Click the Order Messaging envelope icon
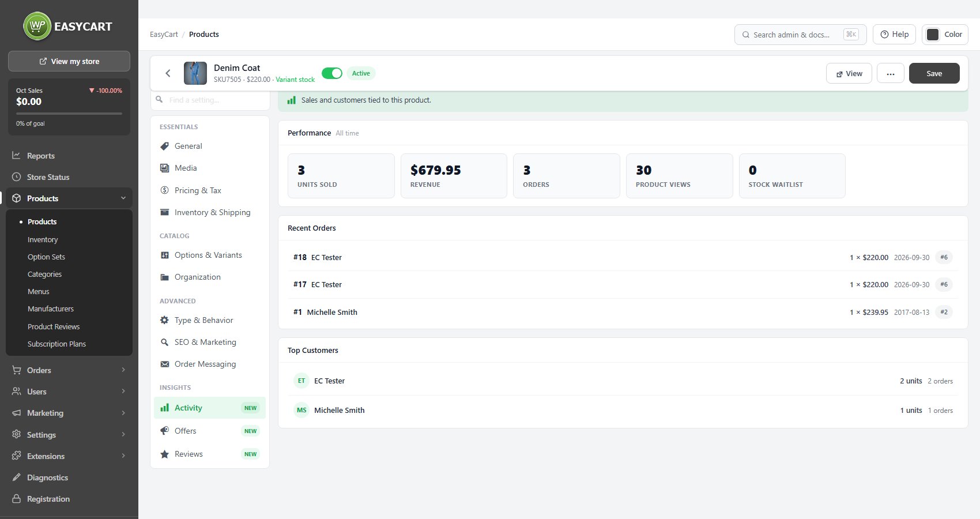 coord(164,364)
